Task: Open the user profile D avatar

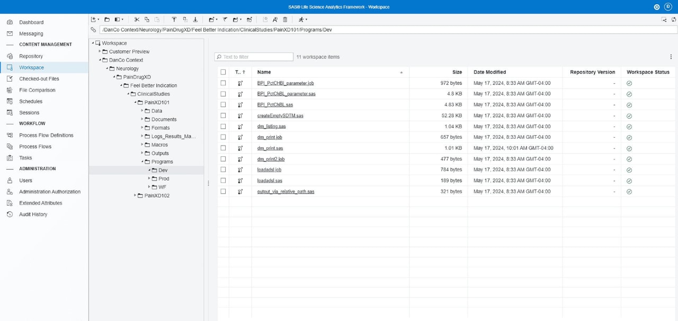Action: (x=668, y=7)
